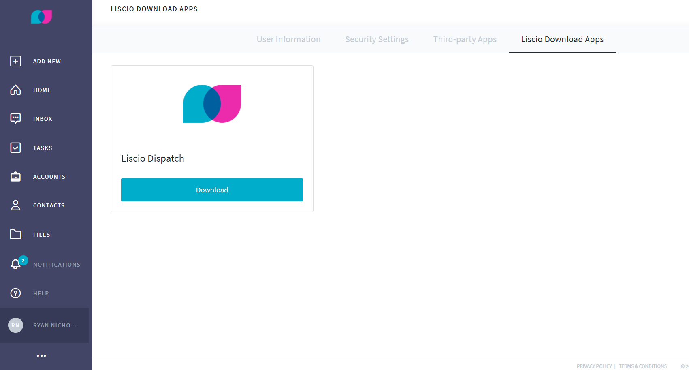Open the Privacy Policy link
689x370 pixels.
[594, 366]
